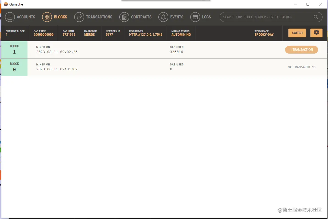Open the Transactions arrows icon
The width and height of the screenshot is (328, 219).
point(79,17)
